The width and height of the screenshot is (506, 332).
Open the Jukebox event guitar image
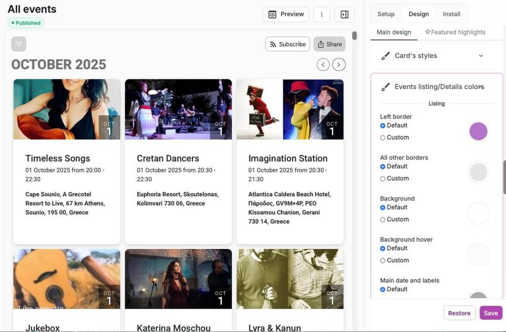tap(67, 279)
